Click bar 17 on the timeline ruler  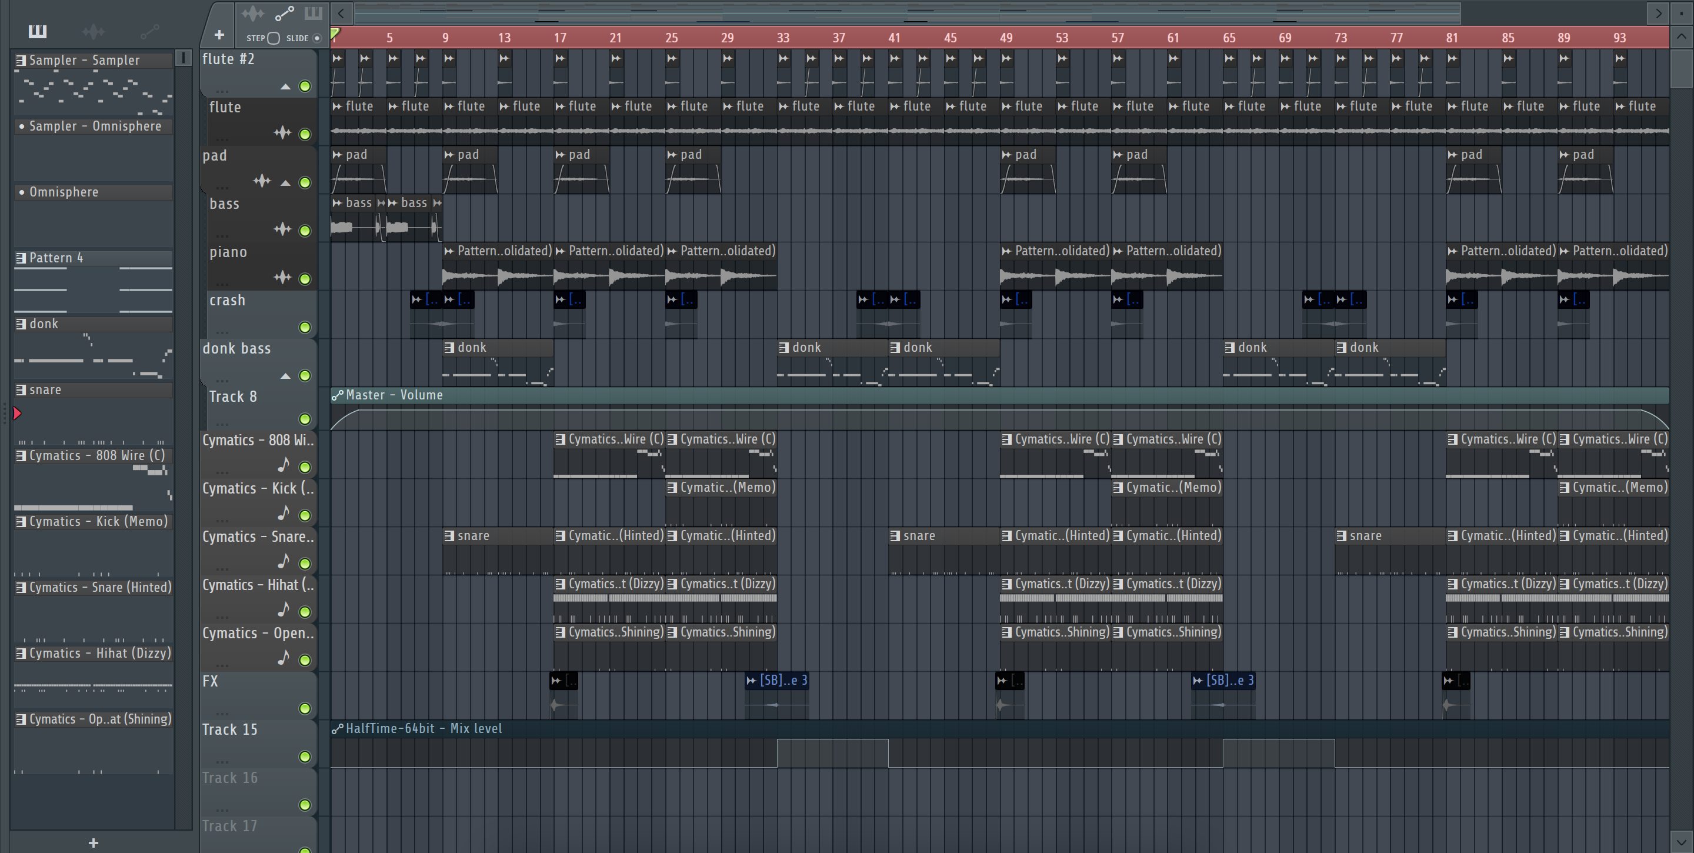pyautogui.click(x=559, y=38)
